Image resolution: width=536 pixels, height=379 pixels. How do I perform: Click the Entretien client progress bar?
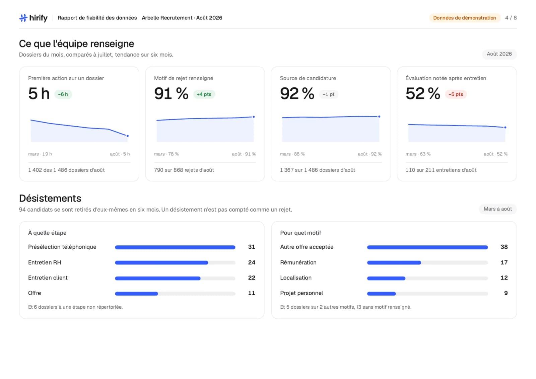click(175, 278)
